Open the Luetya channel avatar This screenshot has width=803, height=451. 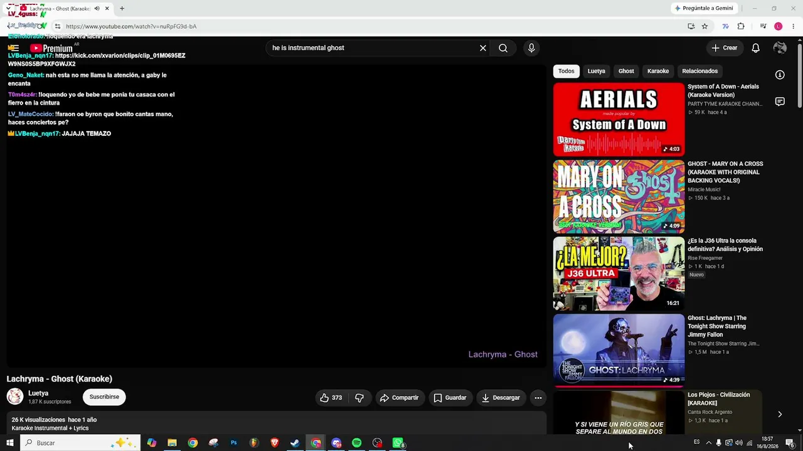(15, 397)
